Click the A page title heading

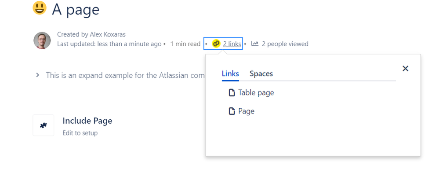76,9
